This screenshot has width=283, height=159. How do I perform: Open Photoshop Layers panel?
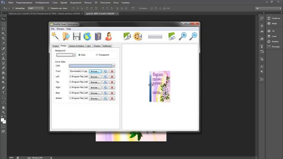272,36
